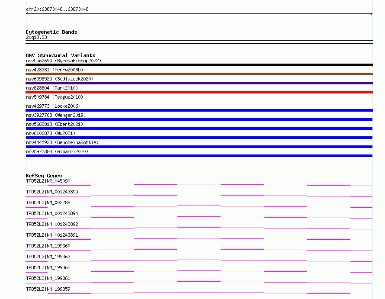Open variant nsv5562694 (ByrskaBishop2022) label
385x299 pixels.
64,61
